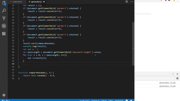Open the Debug view in activity bar

click(4, 26)
